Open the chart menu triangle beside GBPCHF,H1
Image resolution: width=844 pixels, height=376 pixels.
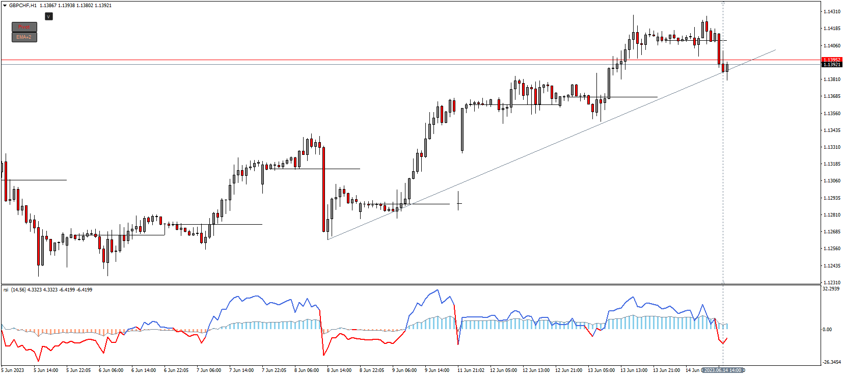[5, 6]
